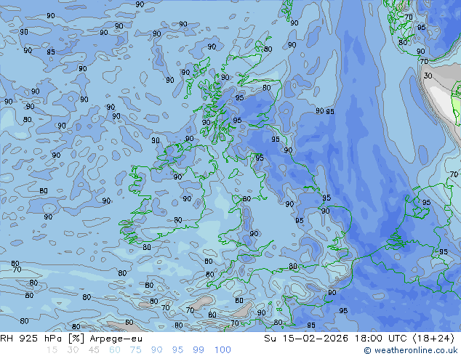Click the legend value 95 in scale

pos(177,350)
